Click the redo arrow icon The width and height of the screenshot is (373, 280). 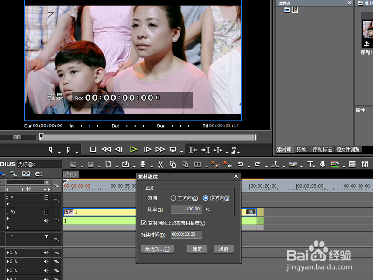pyautogui.click(x=258, y=164)
